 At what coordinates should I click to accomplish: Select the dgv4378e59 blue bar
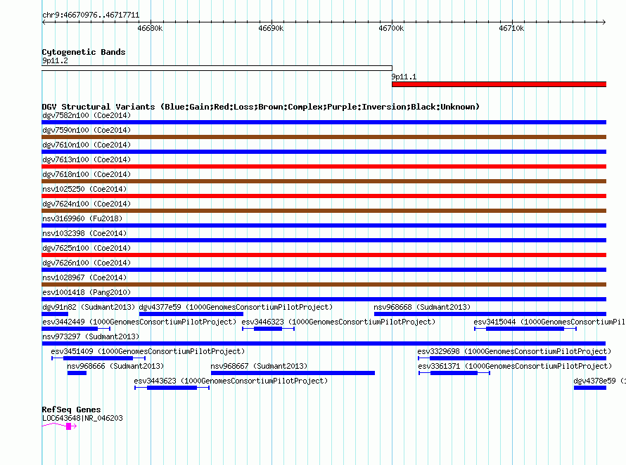coord(590,388)
